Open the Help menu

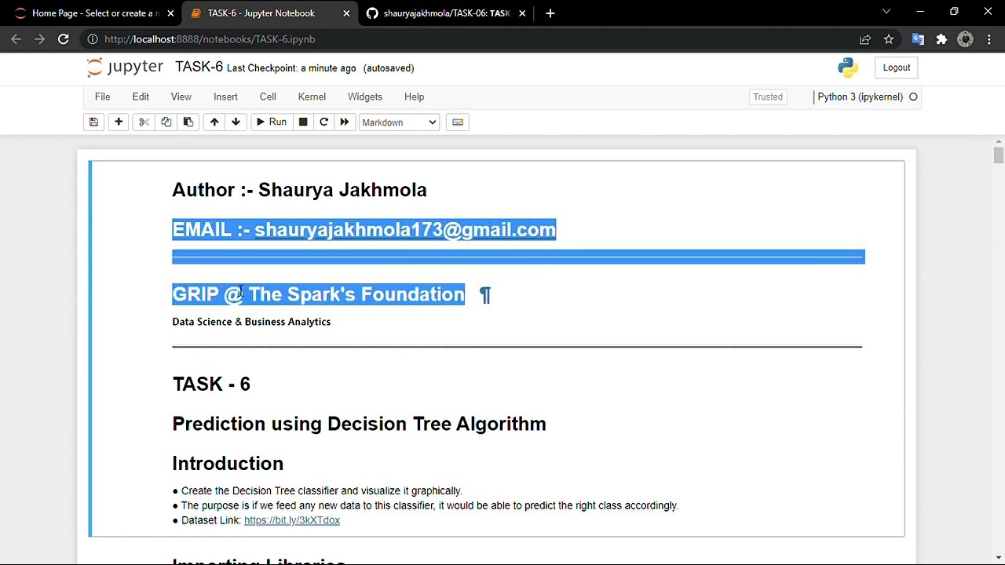415,97
